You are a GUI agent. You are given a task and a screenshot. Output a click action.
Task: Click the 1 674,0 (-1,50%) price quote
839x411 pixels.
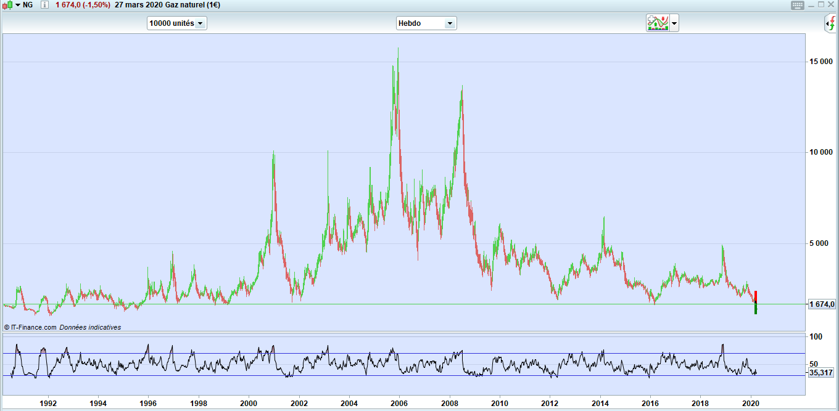pyautogui.click(x=83, y=5)
